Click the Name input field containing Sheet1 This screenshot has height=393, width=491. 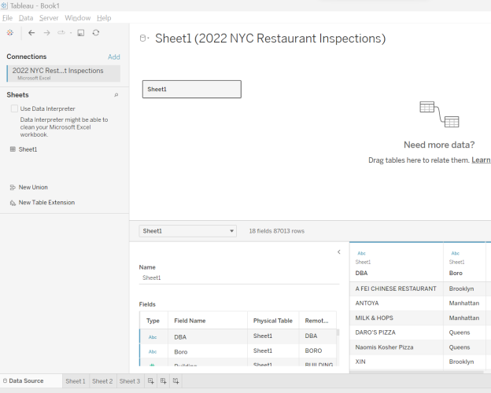click(x=239, y=278)
